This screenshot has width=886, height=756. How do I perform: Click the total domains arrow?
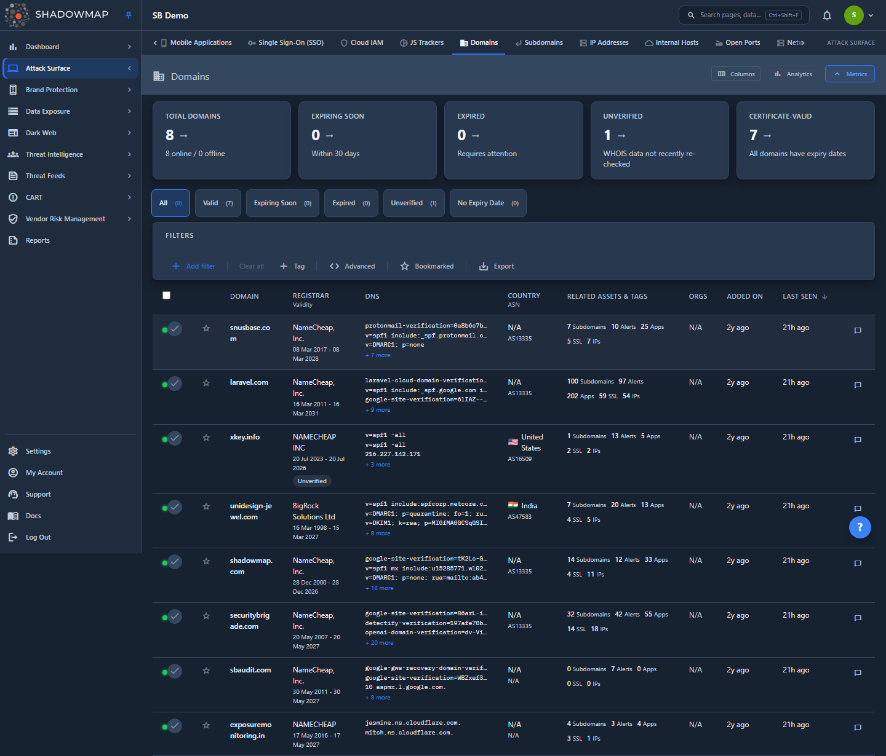pyautogui.click(x=183, y=136)
